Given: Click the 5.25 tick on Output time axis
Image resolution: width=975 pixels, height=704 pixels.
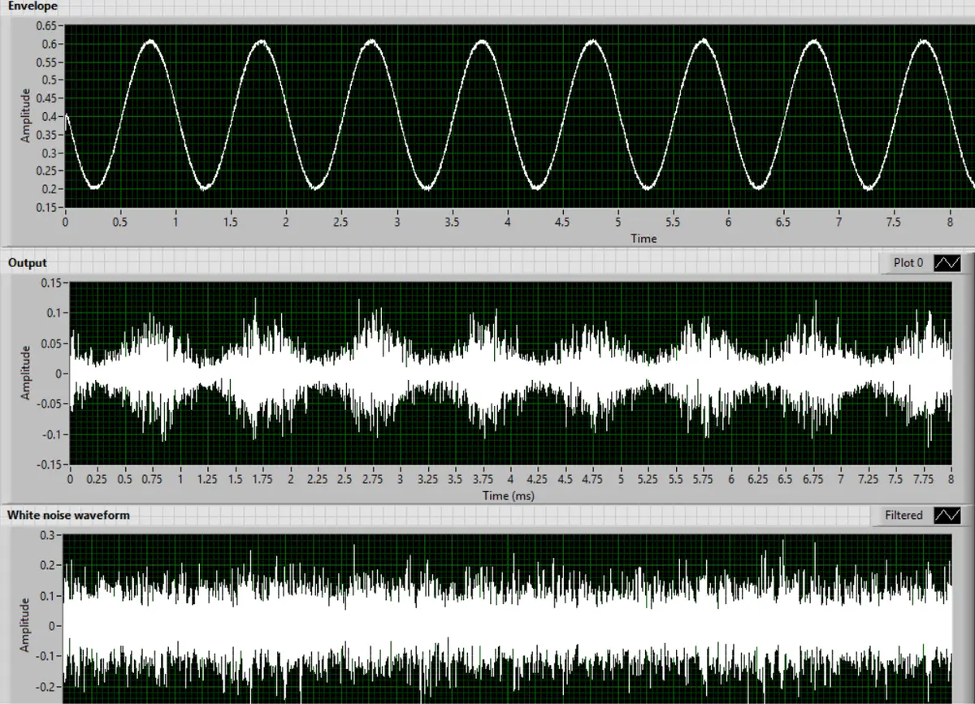Looking at the screenshot, I should point(648,479).
